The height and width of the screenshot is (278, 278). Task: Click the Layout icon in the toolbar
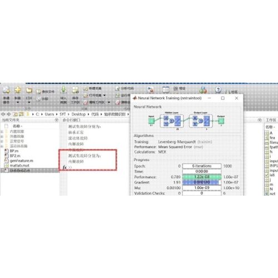tap(166, 90)
